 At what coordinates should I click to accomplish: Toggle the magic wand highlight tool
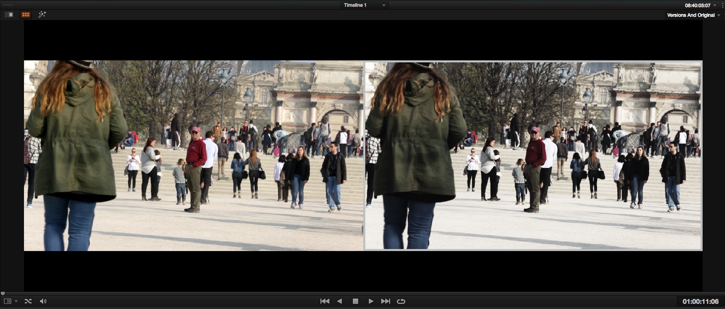(x=42, y=15)
